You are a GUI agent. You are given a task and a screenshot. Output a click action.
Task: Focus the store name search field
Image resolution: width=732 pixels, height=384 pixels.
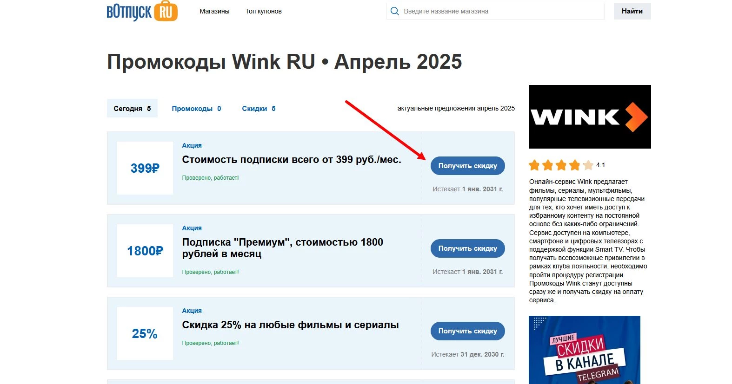click(x=495, y=11)
